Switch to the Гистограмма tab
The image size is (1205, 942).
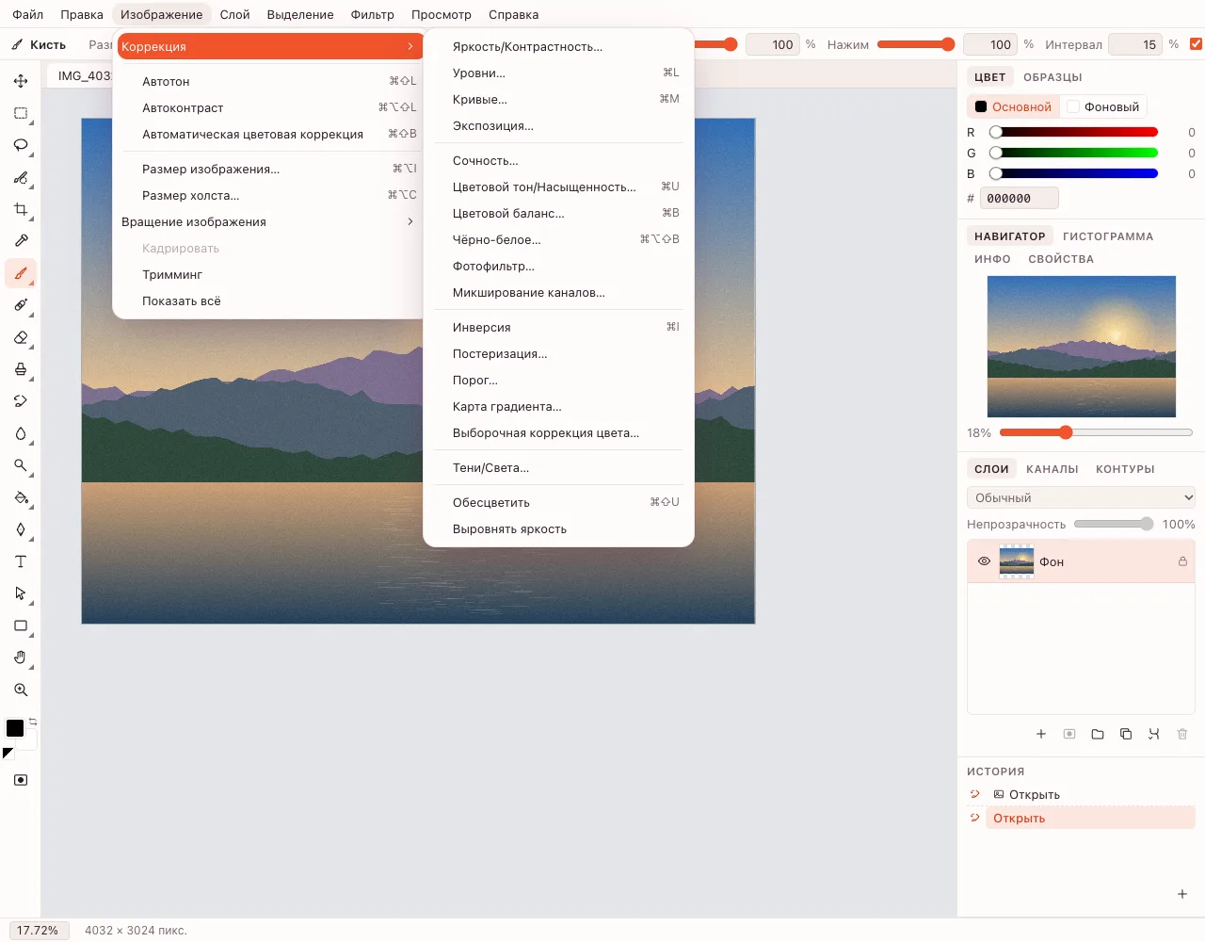(1108, 236)
